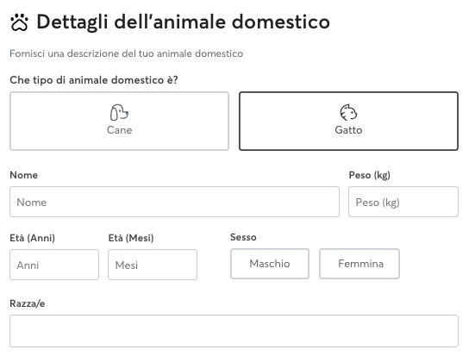Click the Razza/e label
The height and width of the screenshot is (356, 475).
tap(28, 303)
